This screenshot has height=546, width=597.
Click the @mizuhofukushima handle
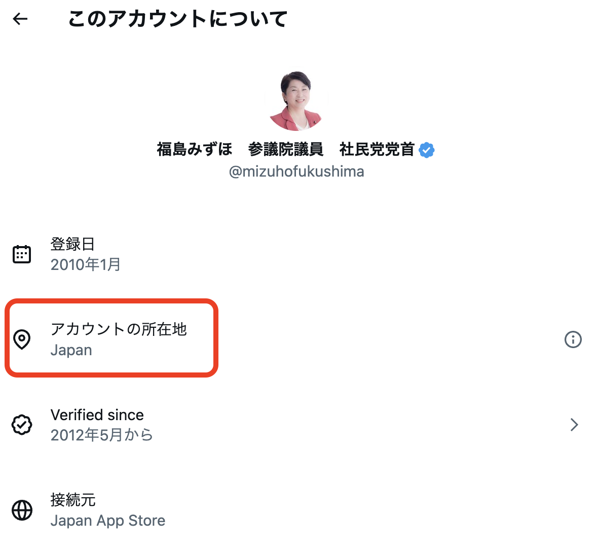[x=296, y=172]
